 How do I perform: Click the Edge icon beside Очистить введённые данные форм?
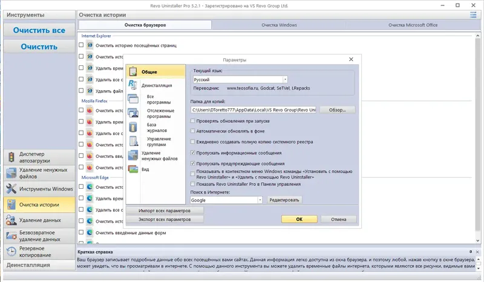pyautogui.click(x=90, y=232)
